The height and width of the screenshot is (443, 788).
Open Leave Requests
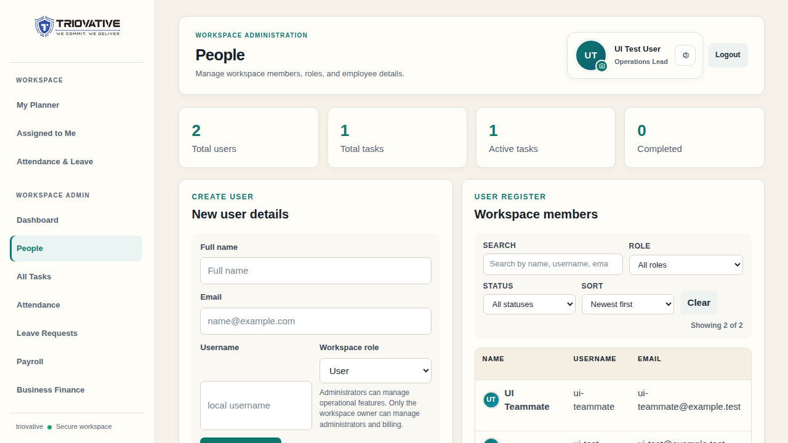76,333
